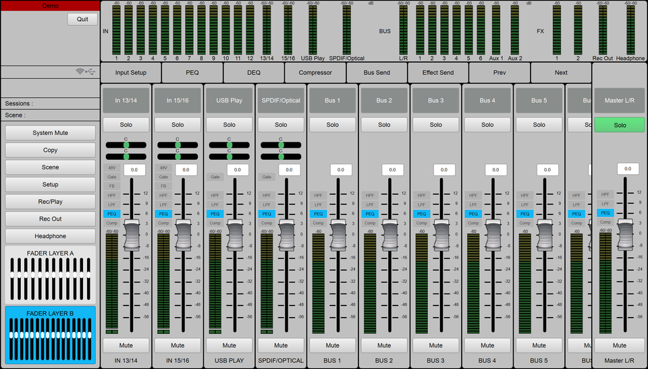Select the Fader Layer A thumbnail
The image size is (648, 369).
click(51, 275)
